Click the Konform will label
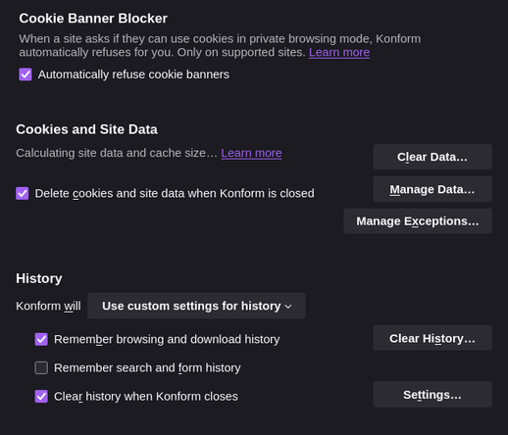This screenshot has height=435, width=508. (48, 306)
